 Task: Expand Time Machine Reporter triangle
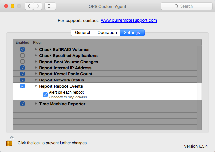36,103
